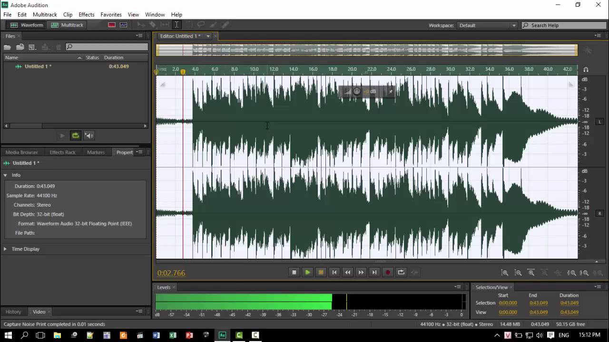Click in the Files panel search field
The width and height of the screenshot is (609, 342).
(107, 47)
